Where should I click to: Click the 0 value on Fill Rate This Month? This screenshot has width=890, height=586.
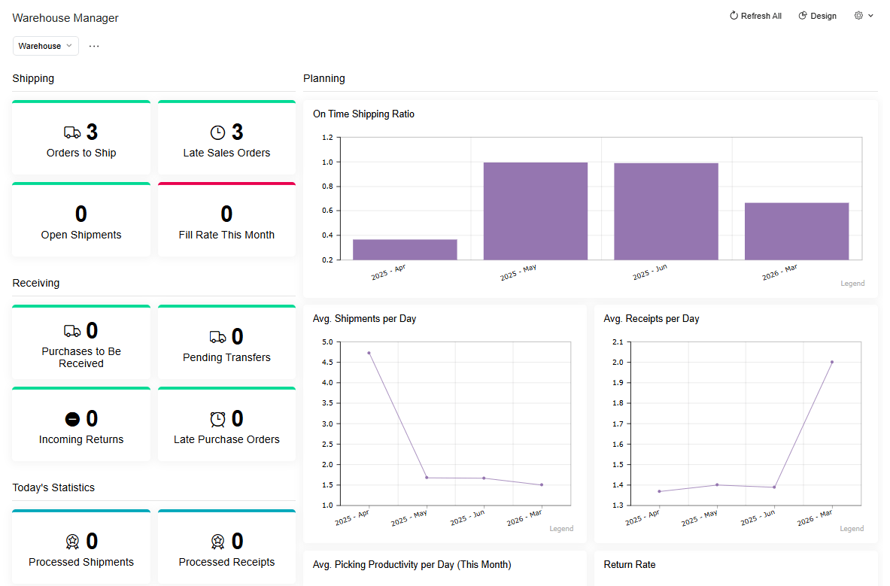pyautogui.click(x=226, y=214)
